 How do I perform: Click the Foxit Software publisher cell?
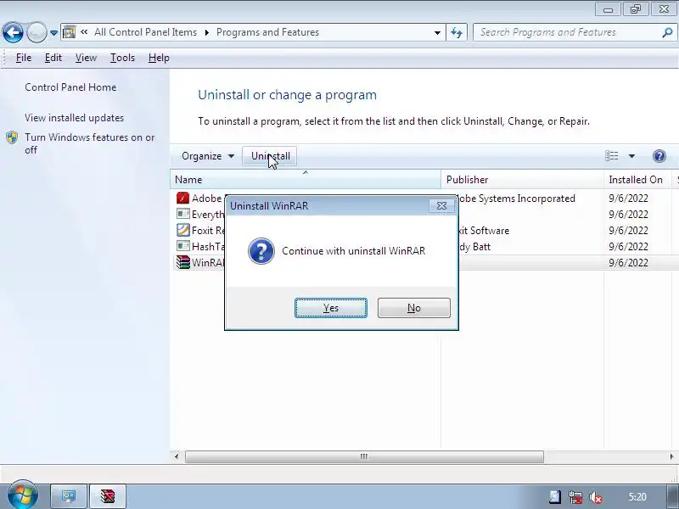click(484, 230)
